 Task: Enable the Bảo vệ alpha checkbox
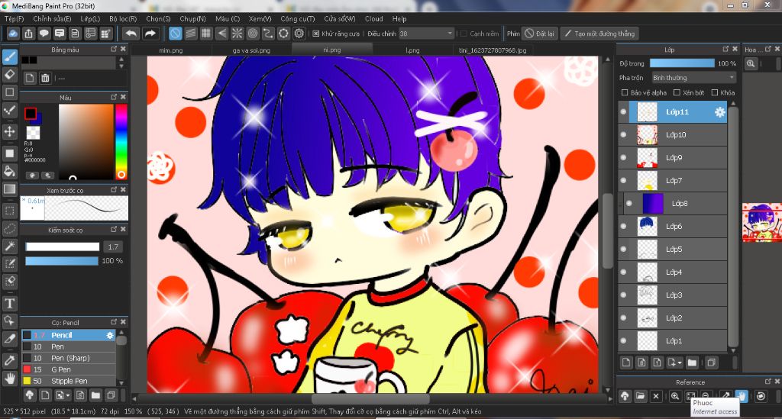625,92
